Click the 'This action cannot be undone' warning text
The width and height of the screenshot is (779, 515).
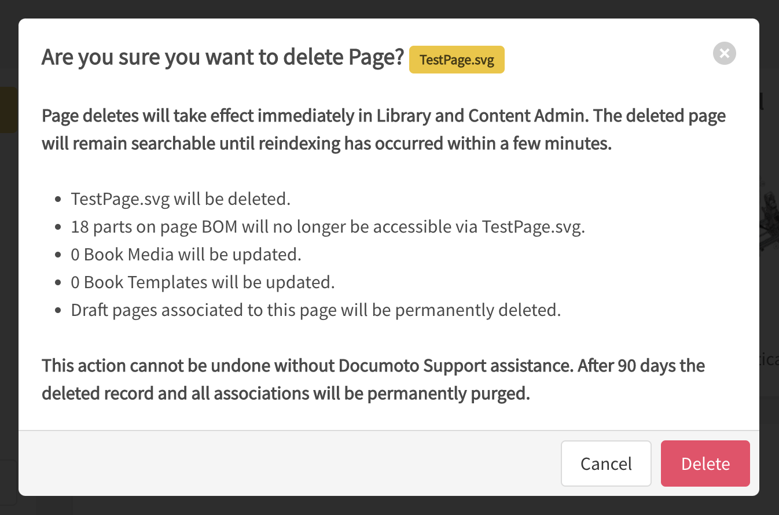click(x=373, y=380)
